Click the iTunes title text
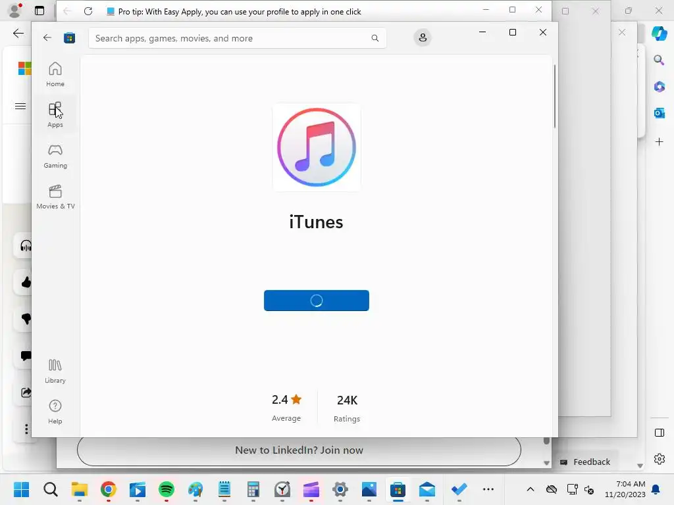The width and height of the screenshot is (674, 505). click(317, 222)
